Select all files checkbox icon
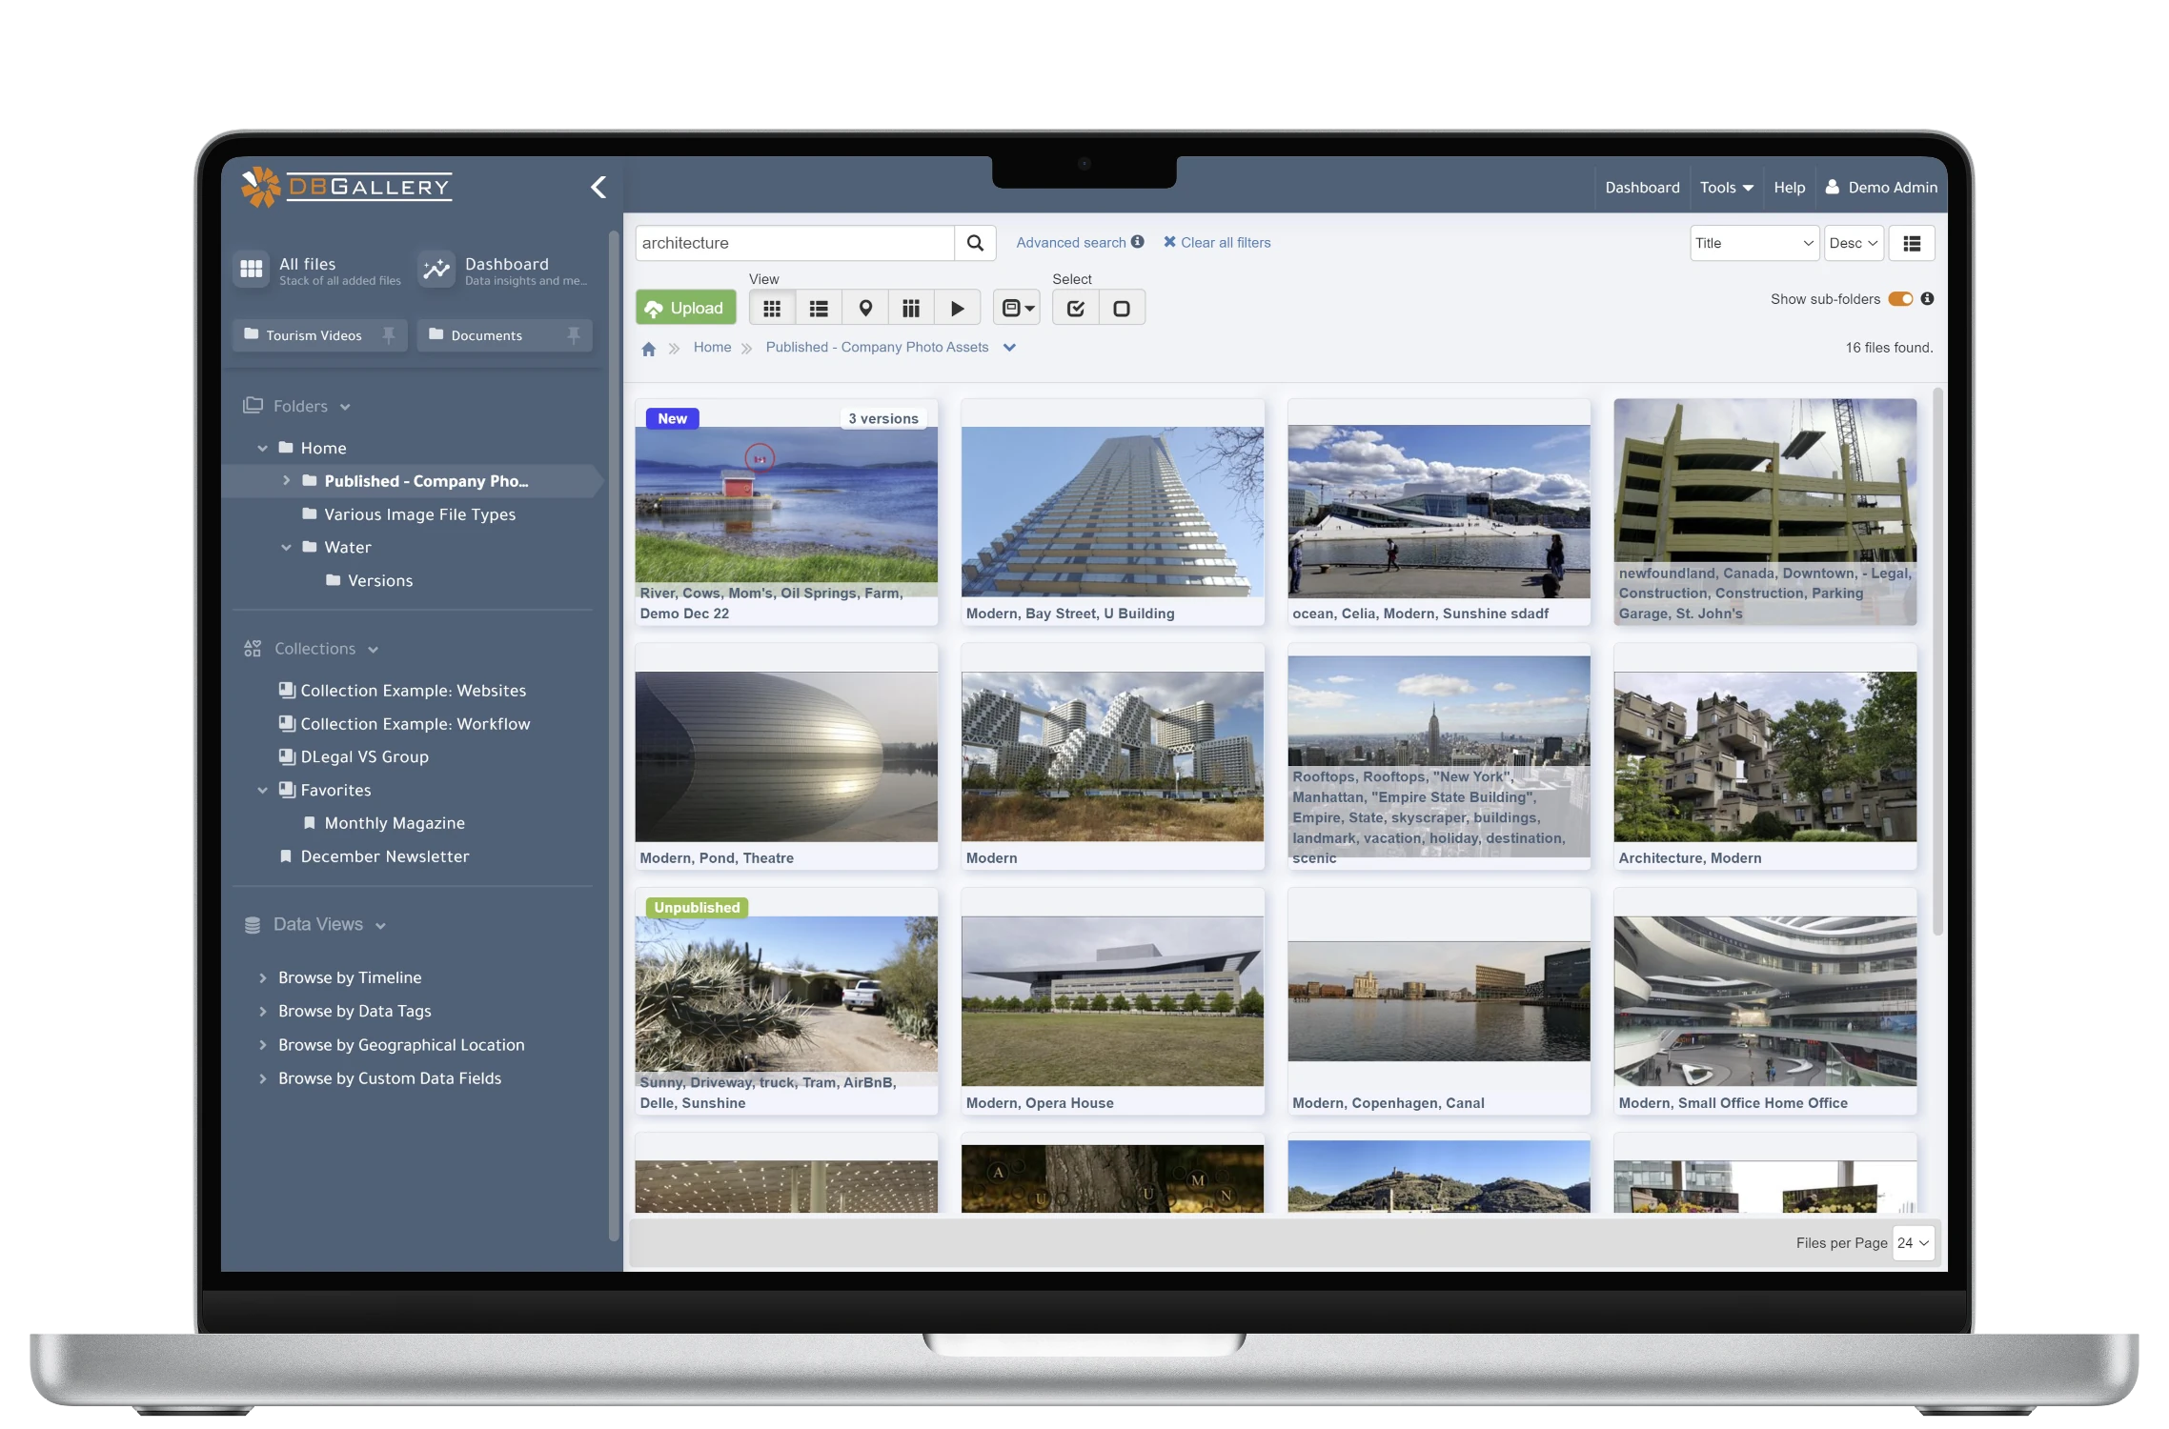This screenshot has height=1429, width=2169. point(1076,309)
